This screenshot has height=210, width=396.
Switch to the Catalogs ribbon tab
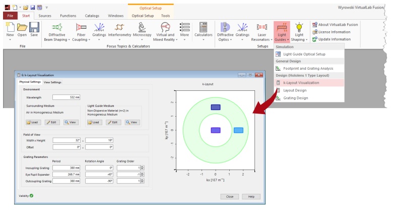point(92,16)
